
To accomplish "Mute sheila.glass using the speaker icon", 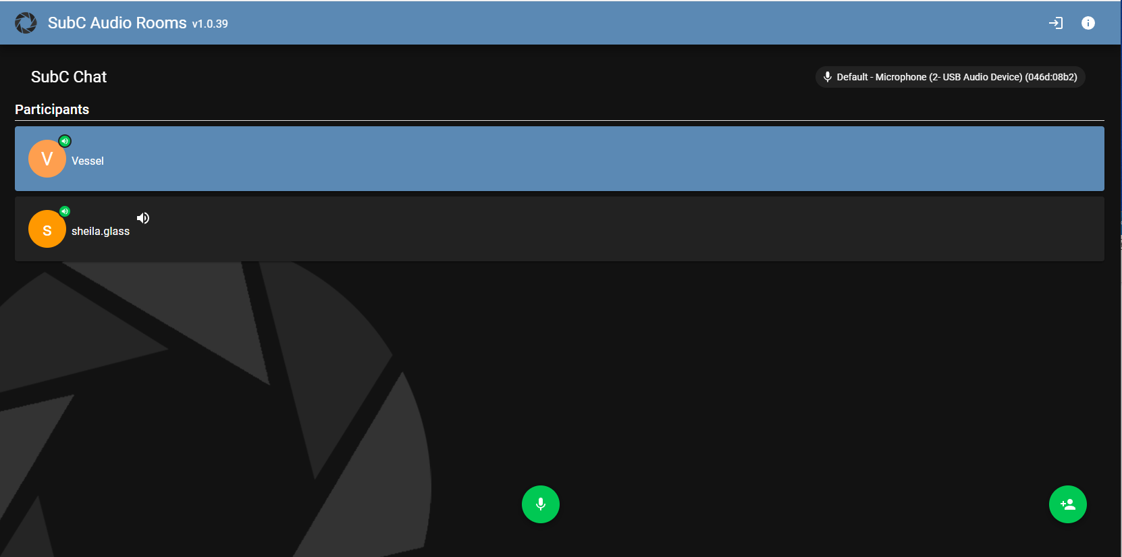I will point(143,218).
